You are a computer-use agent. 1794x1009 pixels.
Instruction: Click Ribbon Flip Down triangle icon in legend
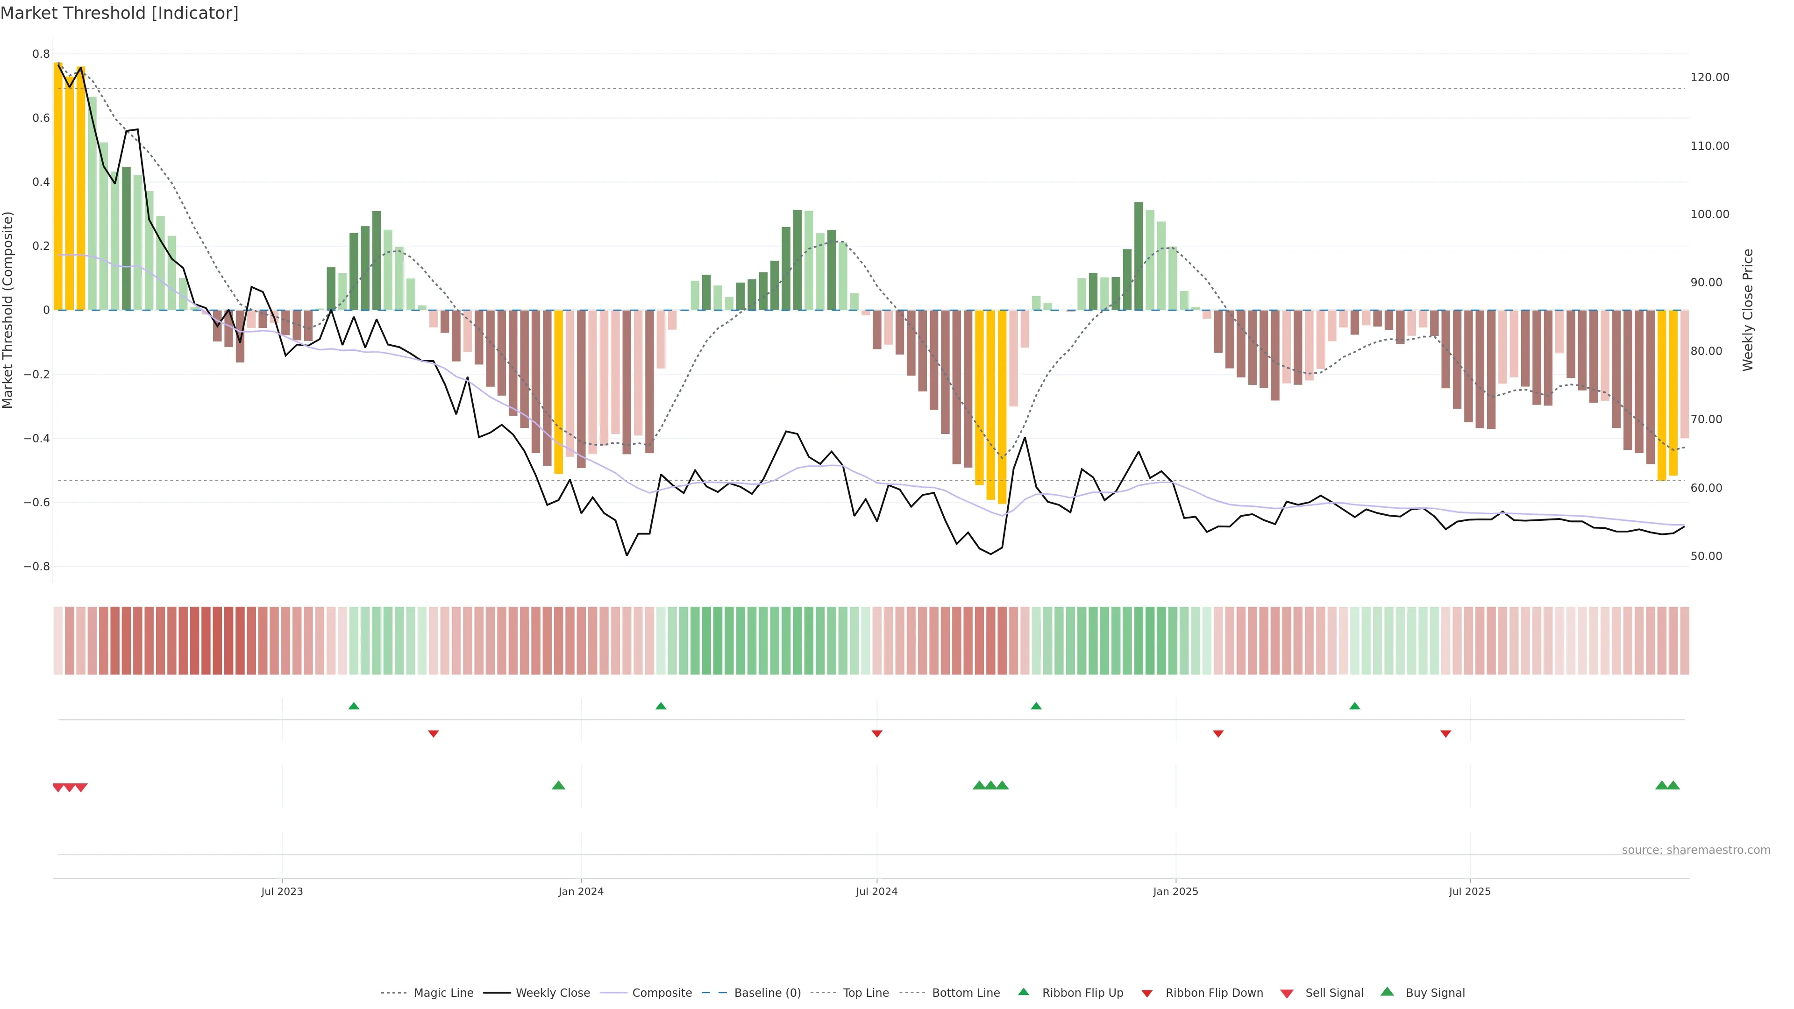tap(1147, 994)
